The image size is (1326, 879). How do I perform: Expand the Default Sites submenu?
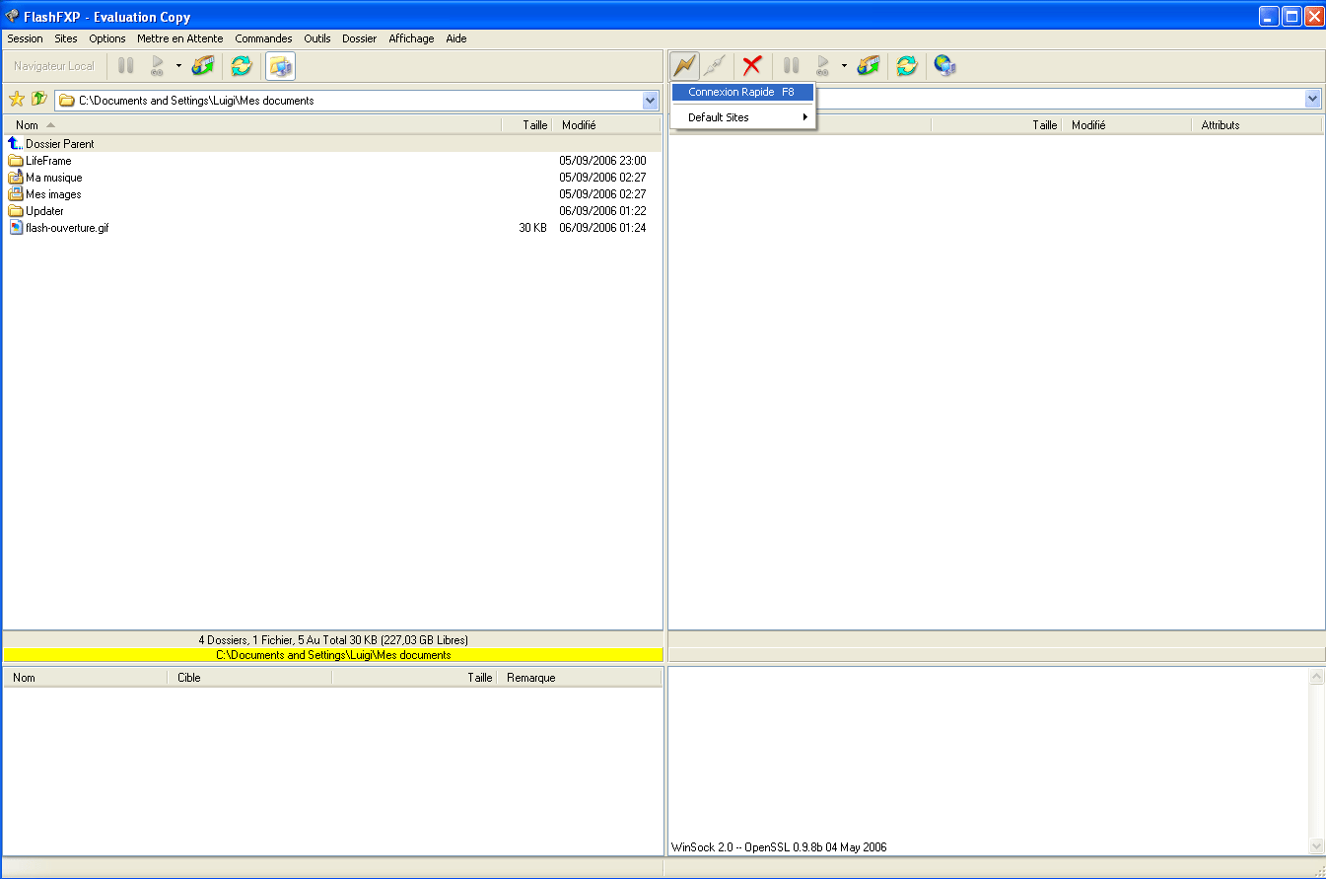742,117
